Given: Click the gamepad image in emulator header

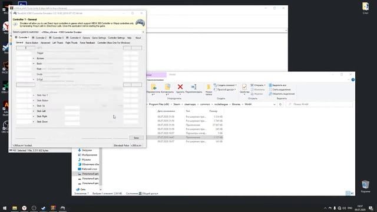Looking at the screenshot, I should [x=140, y=23].
